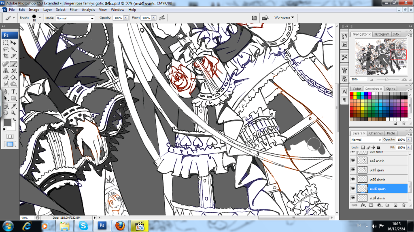Select the Pen tool
The width and height of the screenshot is (414, 232).
tap(6, 92)
